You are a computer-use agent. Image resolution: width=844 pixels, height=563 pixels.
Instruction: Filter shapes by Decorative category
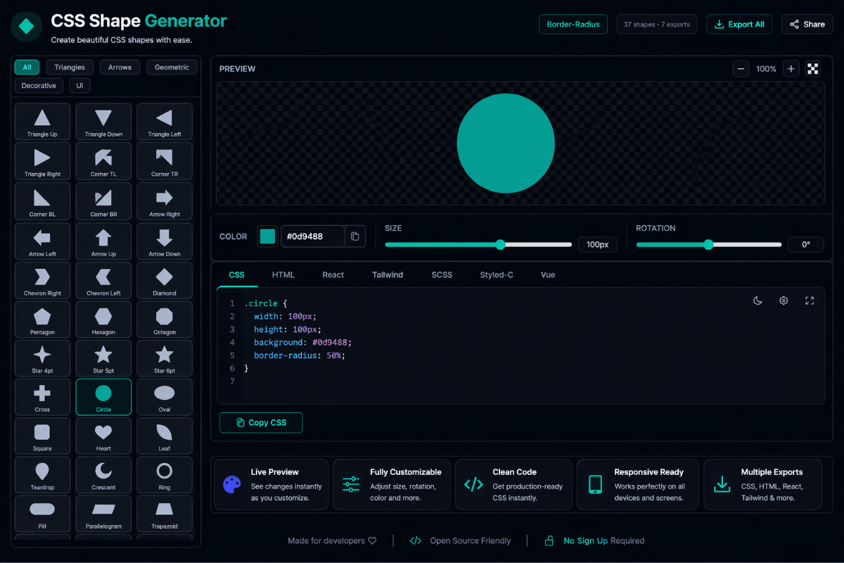[39, 86]
